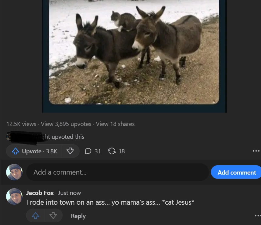
Task: Downvote Jacob Fox's comment
Action: click(53, 216)
